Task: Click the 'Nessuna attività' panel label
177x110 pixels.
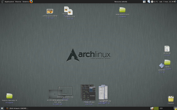Action: click(x=121, y=2)
